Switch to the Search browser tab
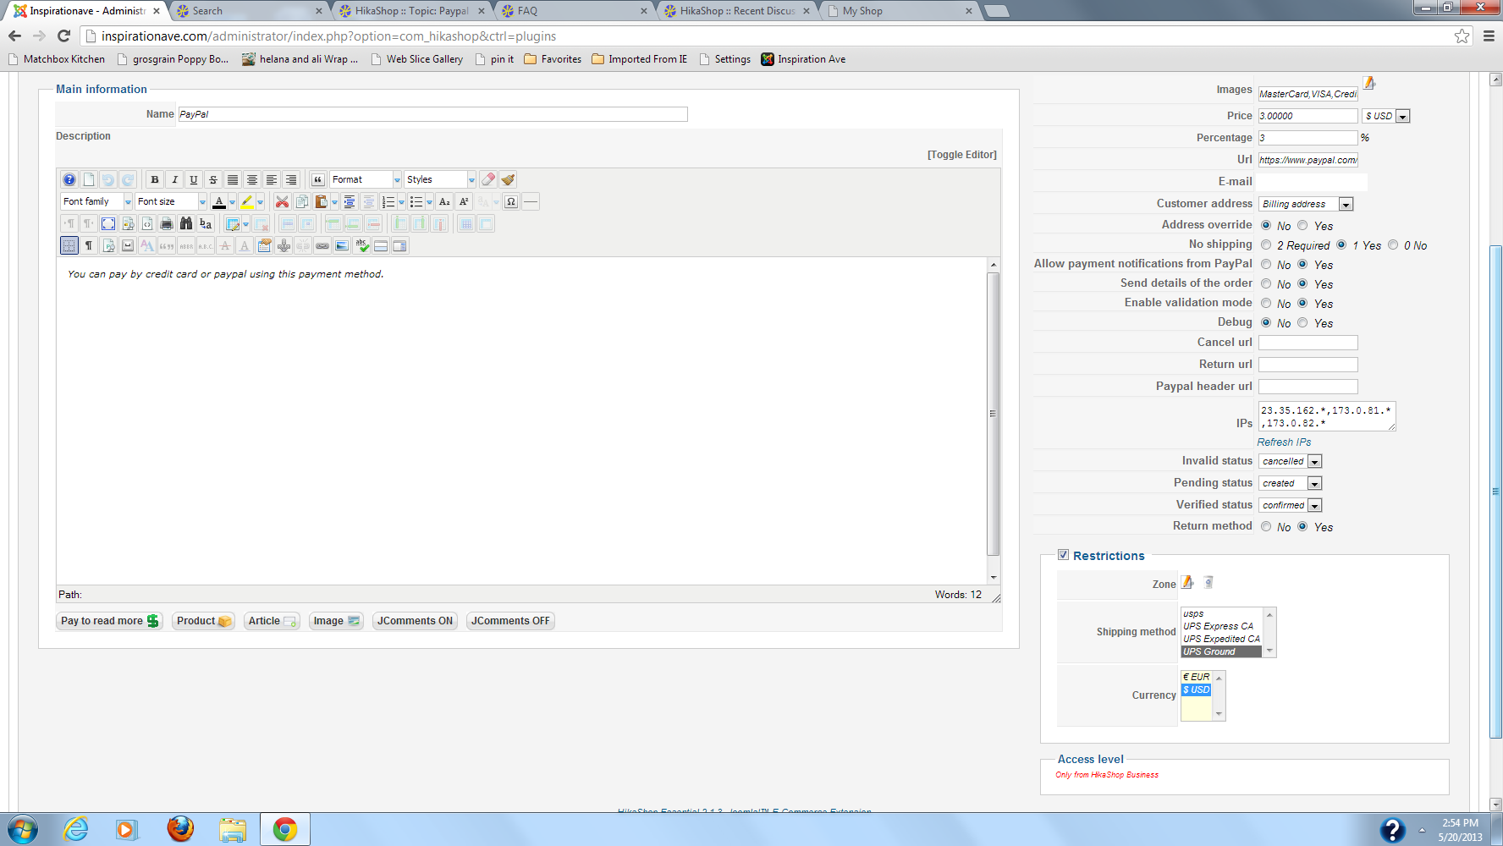The height and width of the screenshot is (846, 1503). 249,11
